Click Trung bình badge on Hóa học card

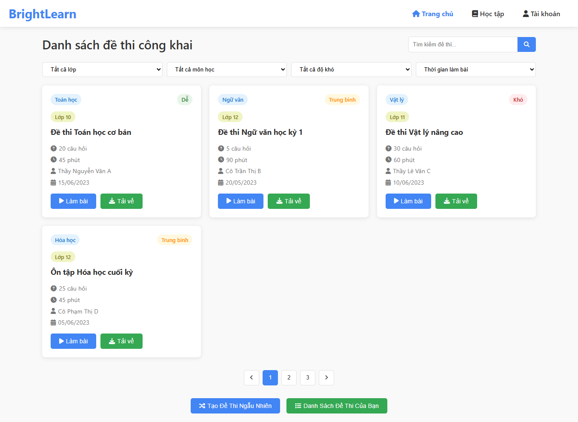tap(175, 240)
